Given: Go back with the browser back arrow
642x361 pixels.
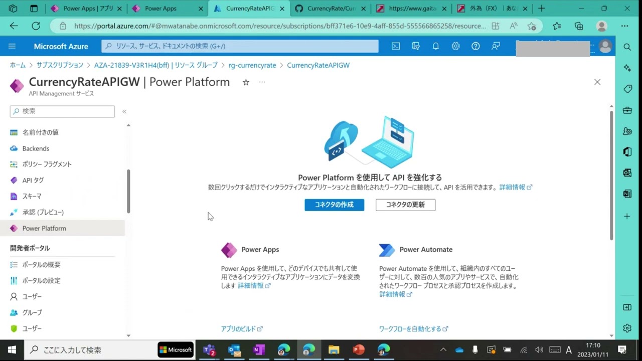Looking at the screenshot, I should point(14,26).
